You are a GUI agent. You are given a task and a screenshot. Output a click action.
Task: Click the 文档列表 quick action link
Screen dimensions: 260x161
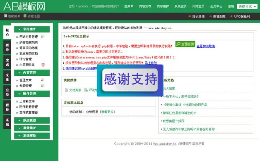75,90
